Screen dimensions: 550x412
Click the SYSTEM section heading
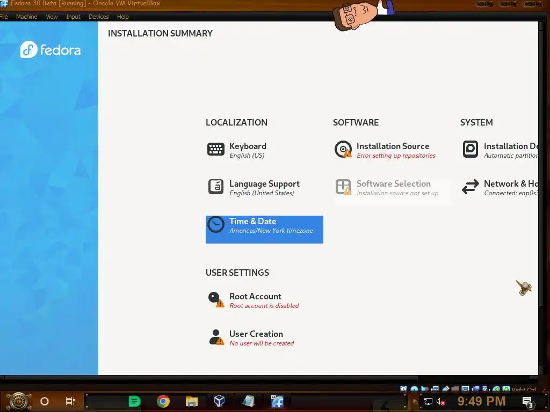pos(476,122)
